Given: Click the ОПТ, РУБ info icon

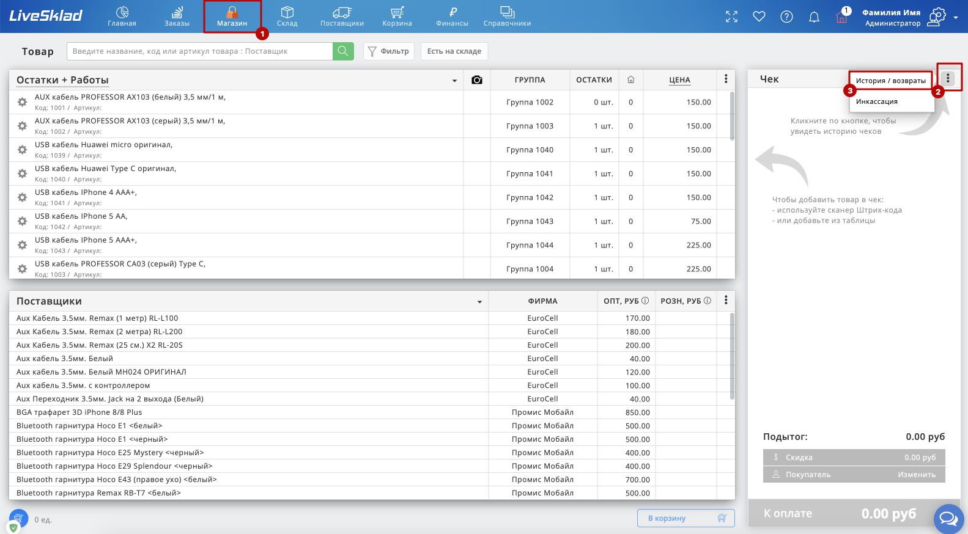Looking at the screenshot, I should click(x=645, y=301).
